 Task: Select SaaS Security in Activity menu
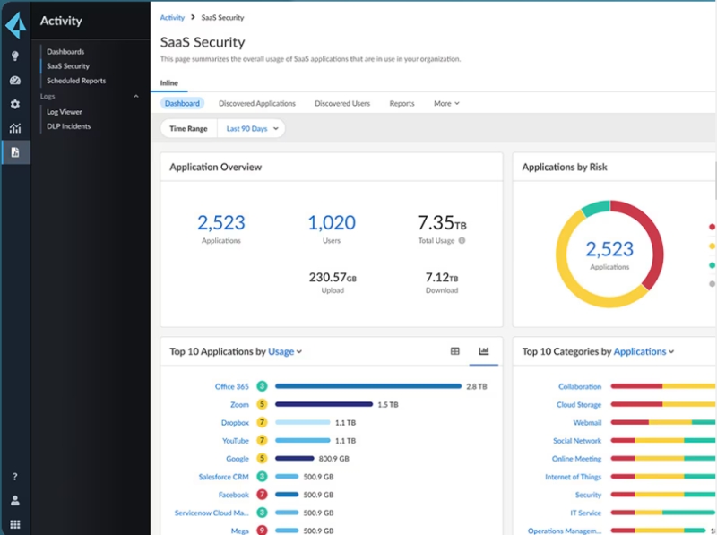pyautogui.click(x=68, y=65)
